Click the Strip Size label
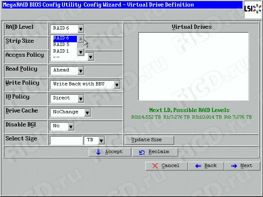Image resolution: width=263 pixels, height=197 pixels. point(20,41)
